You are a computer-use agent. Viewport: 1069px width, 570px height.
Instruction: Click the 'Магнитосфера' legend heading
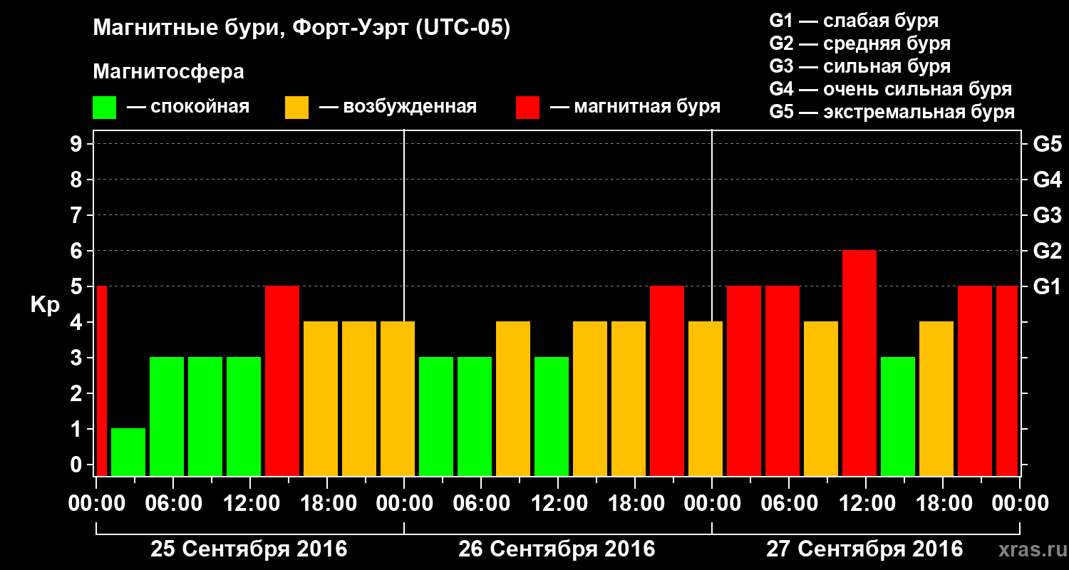(168, 73)
